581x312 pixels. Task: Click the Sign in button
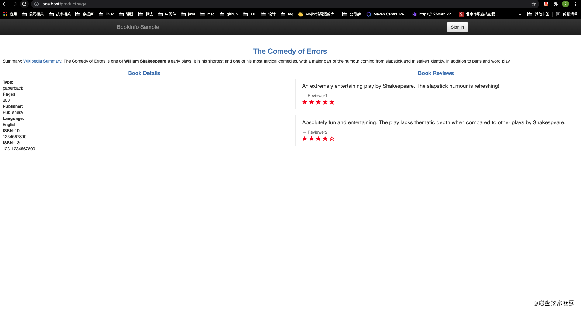coord(457,27)
